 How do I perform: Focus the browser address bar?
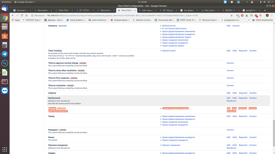point(130,15)
